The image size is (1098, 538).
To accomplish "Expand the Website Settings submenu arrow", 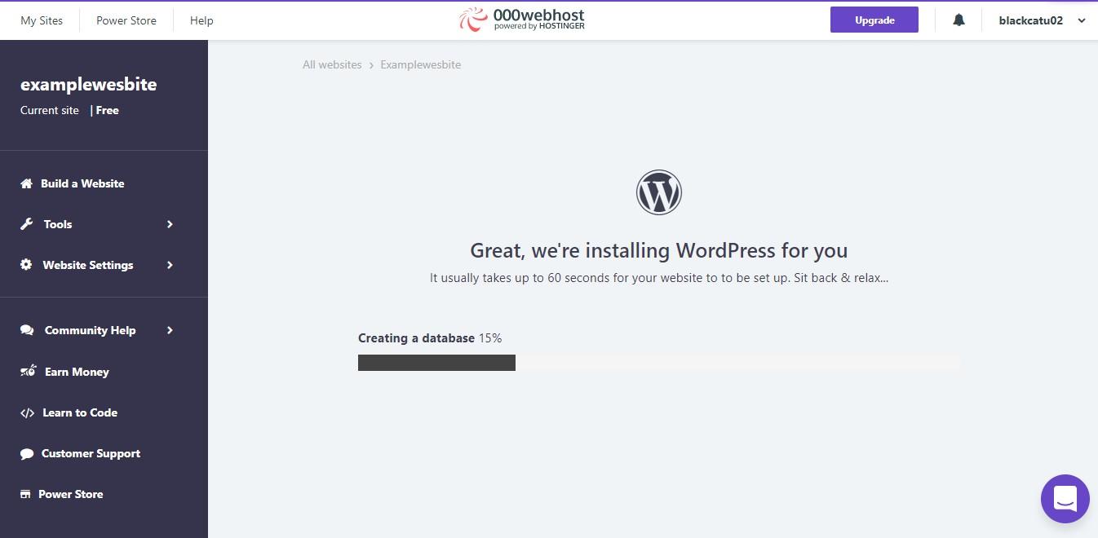I will click(x=170, y=265).
